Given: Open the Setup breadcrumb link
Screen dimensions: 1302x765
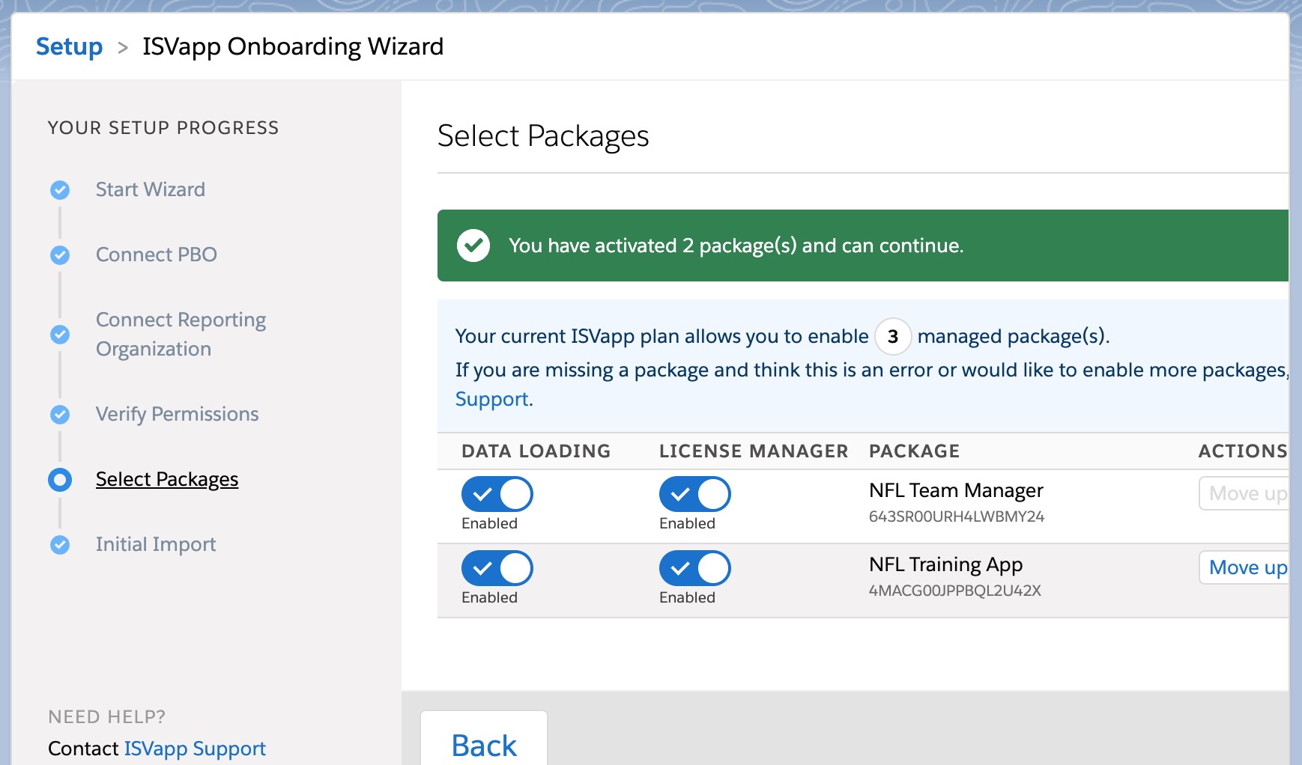Looking at the screenshot, I should pos(69,46).
